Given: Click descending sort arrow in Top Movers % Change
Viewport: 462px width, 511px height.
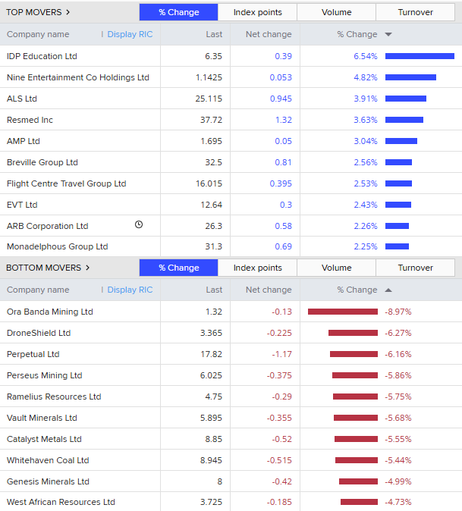Looking at the screenshot, I should 388,34.
